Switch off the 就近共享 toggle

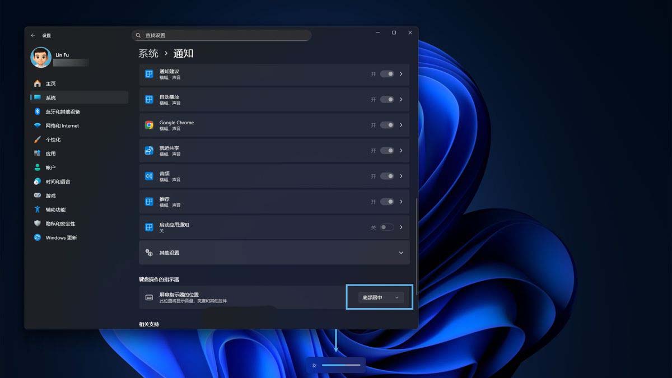(x=387, y=151)
